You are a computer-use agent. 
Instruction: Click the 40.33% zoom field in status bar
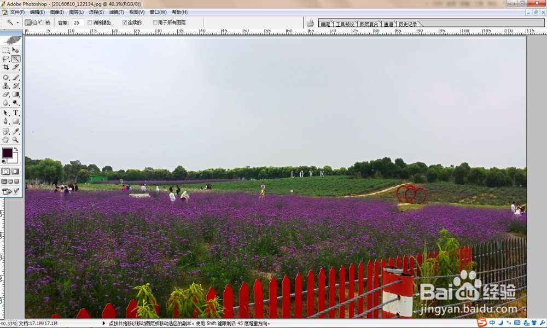point(8,324)
